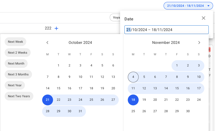This screenshot has height=131, width=215.
Task: Select the Next 2 Weeks preset
Action: click(x=18, y=53)
